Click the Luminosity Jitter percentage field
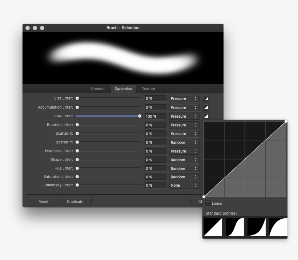Viewport: 298px width, 260px height. tap(155, 185)
